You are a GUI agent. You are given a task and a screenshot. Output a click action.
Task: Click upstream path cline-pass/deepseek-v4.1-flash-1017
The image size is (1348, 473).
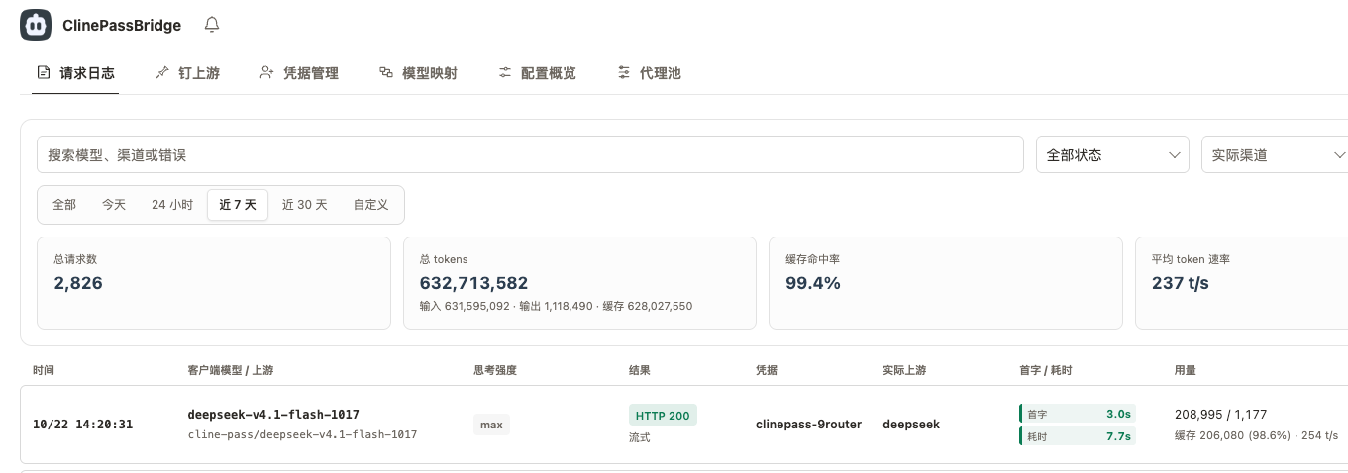pyautogui.click(x=302, y=434)
